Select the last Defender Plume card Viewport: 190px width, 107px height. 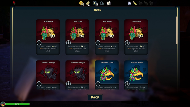(x=136, y=75)
